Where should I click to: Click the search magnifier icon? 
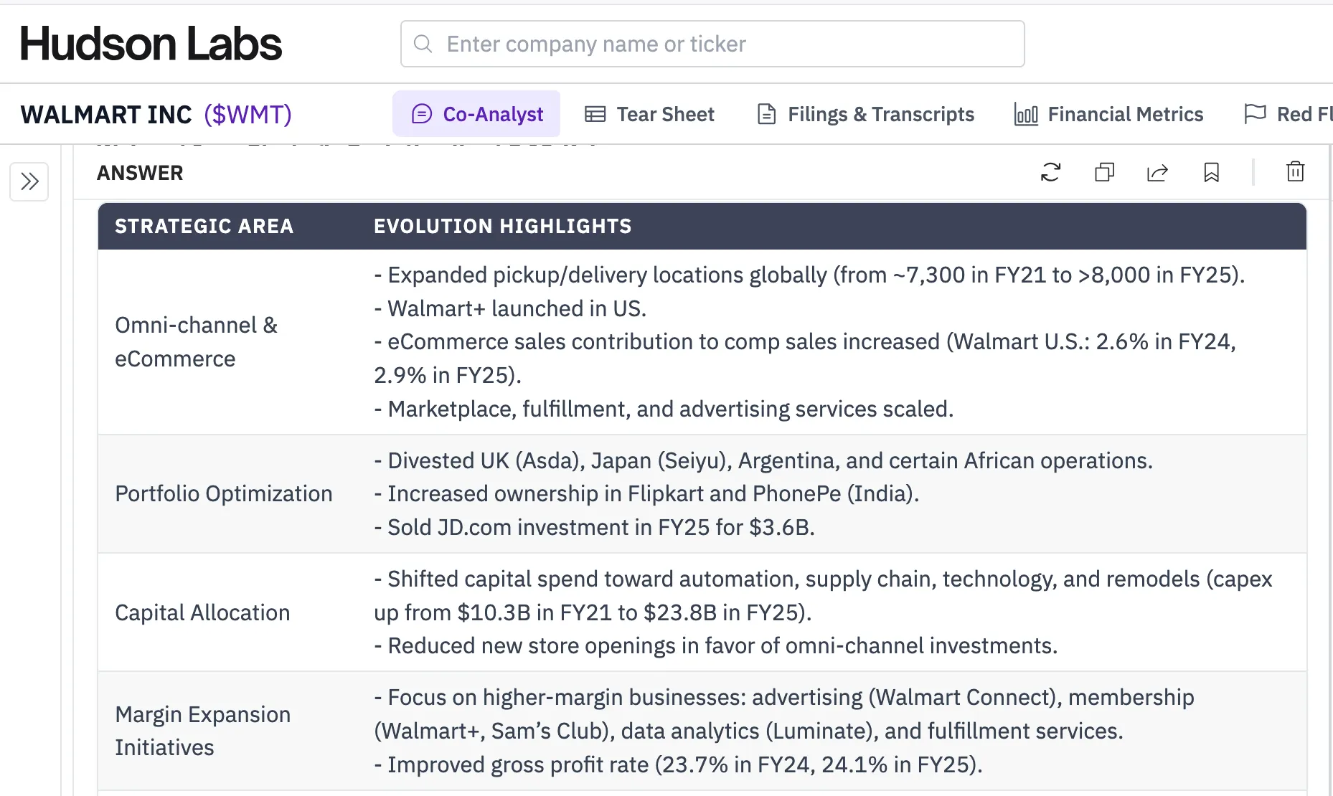(423, 44)
